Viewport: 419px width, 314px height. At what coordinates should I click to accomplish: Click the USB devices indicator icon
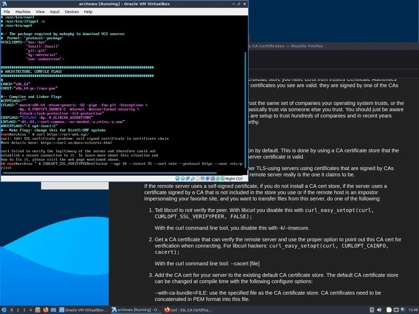[193, 178]
